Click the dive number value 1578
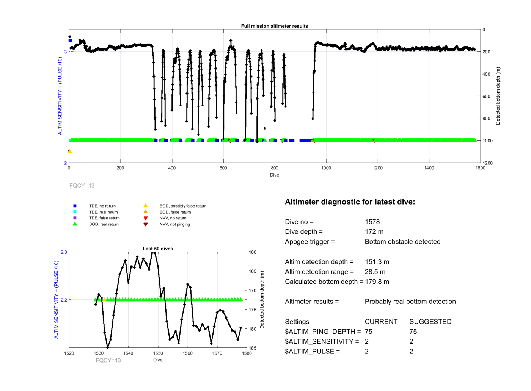 coord(372,222)
